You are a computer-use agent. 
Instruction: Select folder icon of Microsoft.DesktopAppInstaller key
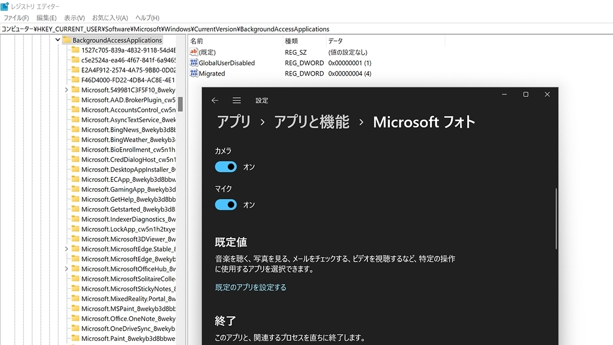[75, 169]
